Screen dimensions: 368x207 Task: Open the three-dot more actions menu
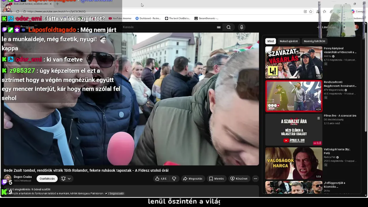(255, 179)
